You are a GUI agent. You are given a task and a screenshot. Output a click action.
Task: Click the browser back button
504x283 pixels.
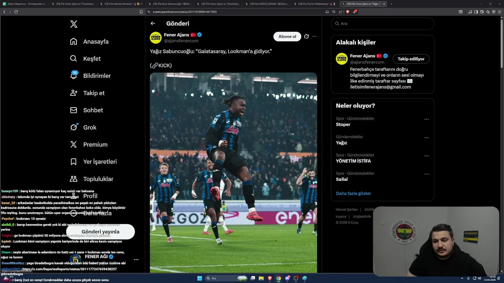click(x=4, y=12)
